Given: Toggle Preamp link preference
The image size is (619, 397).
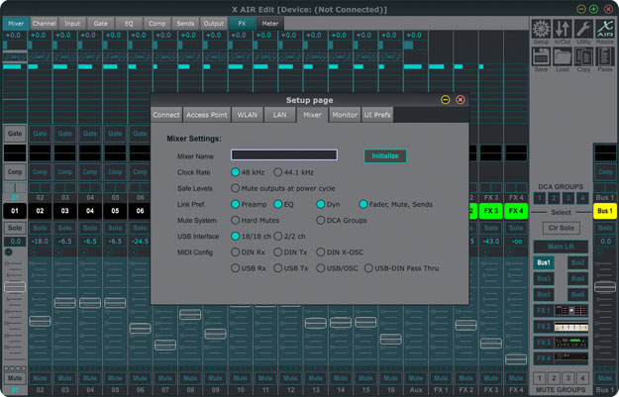Looking at the screenshot, I should (236, 204).
